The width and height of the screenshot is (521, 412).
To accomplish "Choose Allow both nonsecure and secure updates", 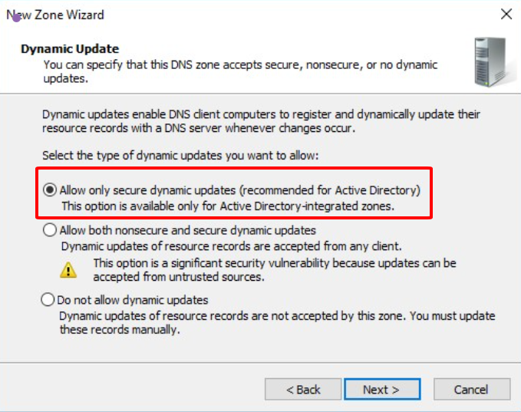I will [50, 229].
